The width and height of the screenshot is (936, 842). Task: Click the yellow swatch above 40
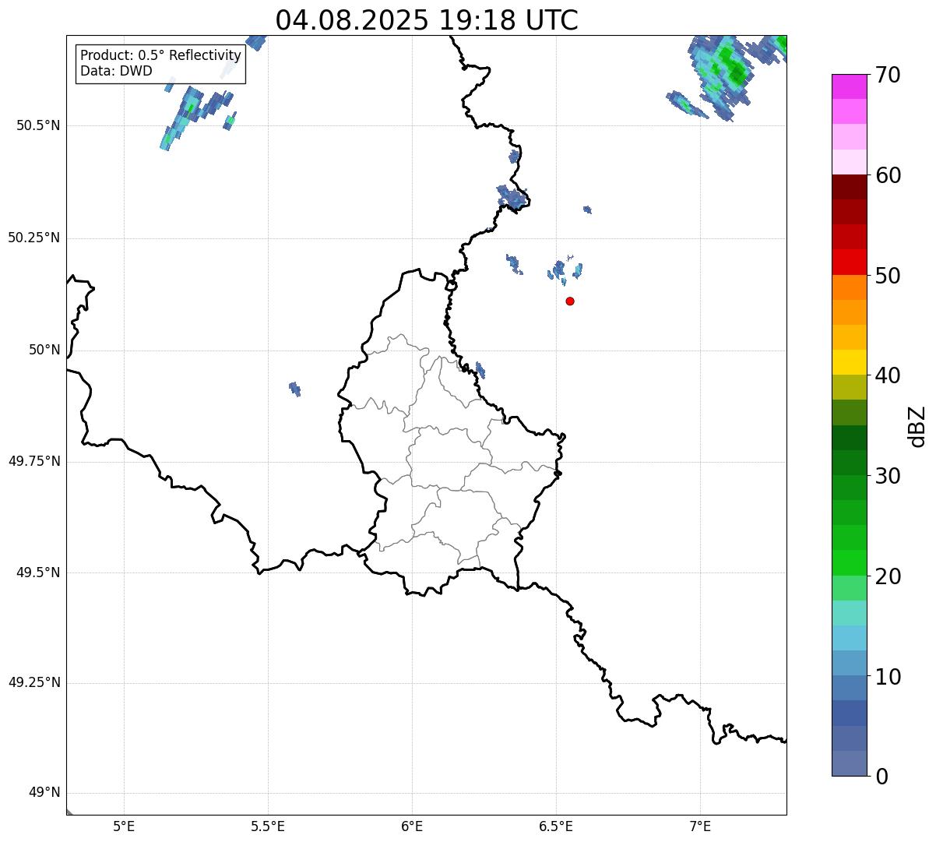pyautogui.click(x=849, y=362)
